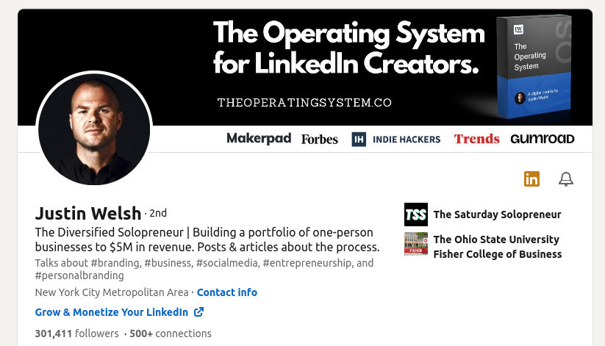Open the external link icon beside Grow & Monetize
This screenshot has width=605, height=346.
(x=198, y=311)
